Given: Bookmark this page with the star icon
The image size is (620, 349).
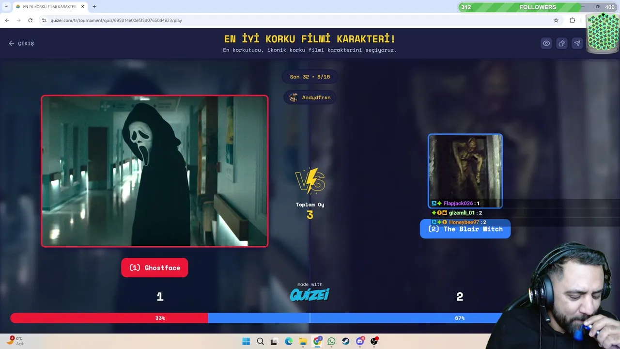Looking at the screenshot, I should [x=556, y=20].
